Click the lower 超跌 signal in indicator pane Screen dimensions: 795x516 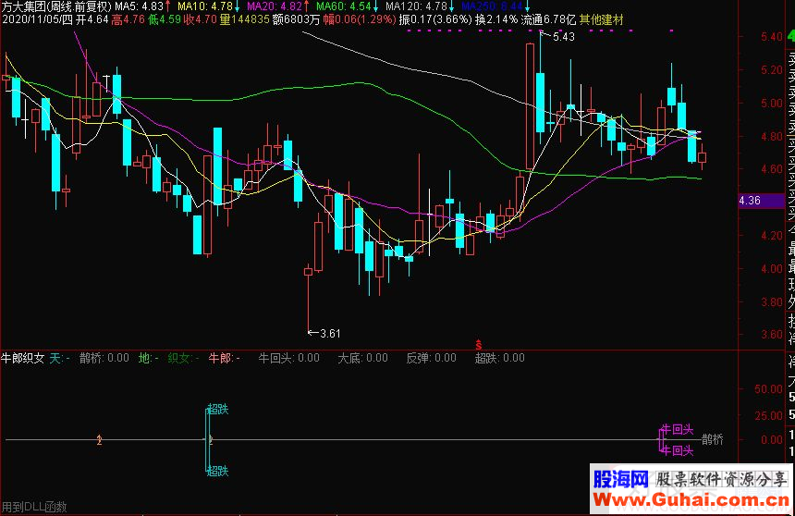click(218, 471)
